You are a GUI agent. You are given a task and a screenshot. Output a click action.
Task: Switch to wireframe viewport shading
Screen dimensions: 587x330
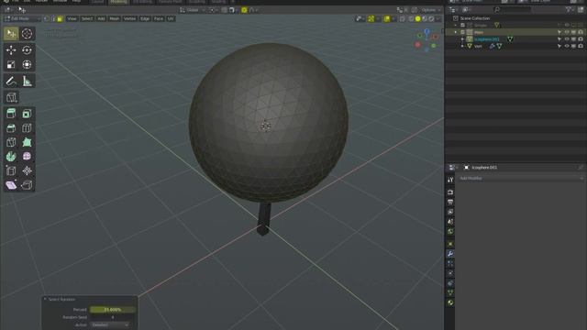(x=411, y=18)
